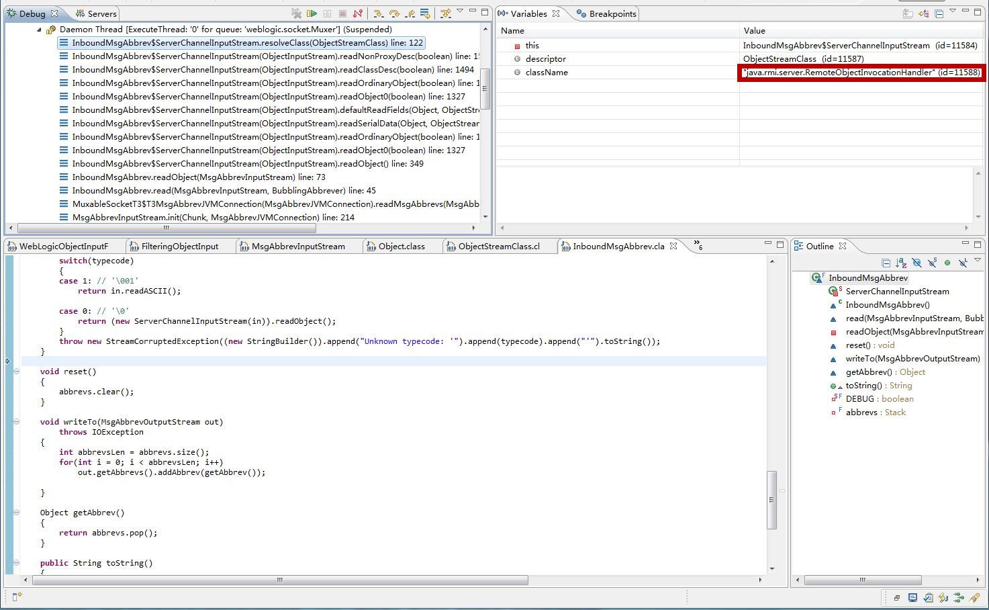Open the Debug view menu dropdown
Viewport: 989px width, 610px height.
coord(460,11)
